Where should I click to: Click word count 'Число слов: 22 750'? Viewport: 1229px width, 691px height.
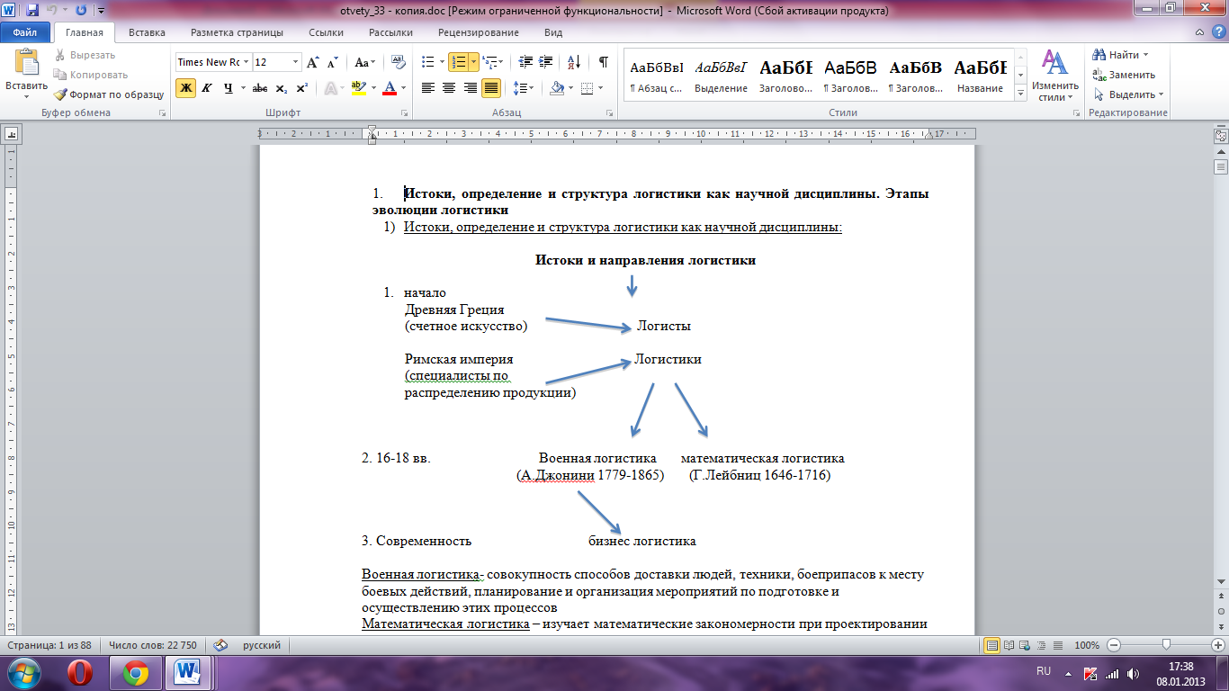click(152, 645)
